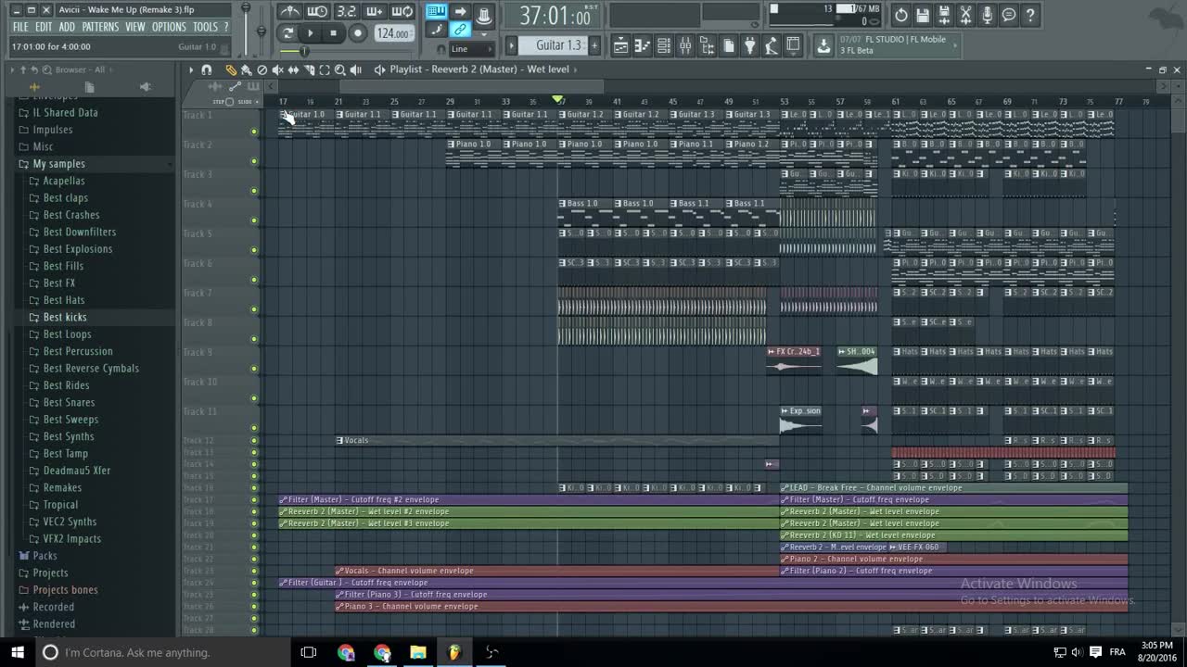The height and width of the screenshot is (667, 1187).
Task: Enable blend recording overdub
Action: [375, 12]
